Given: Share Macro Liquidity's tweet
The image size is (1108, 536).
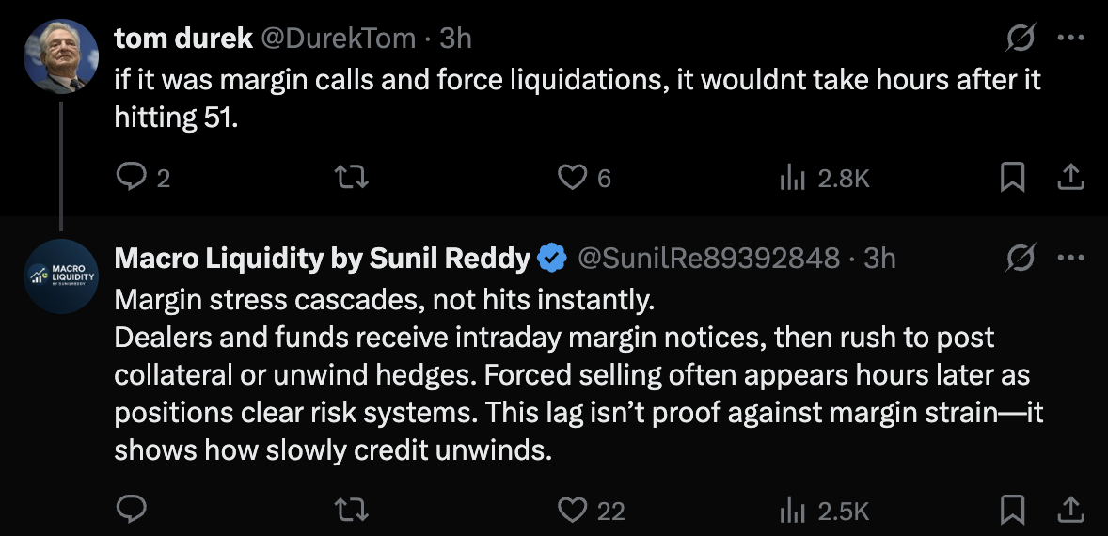Looking at the screenshot, I should (x=1069, y=509).
